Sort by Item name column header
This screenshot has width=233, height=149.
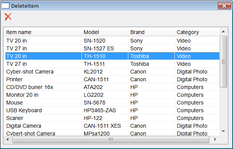pyautogui.click(x=43, y=32)
